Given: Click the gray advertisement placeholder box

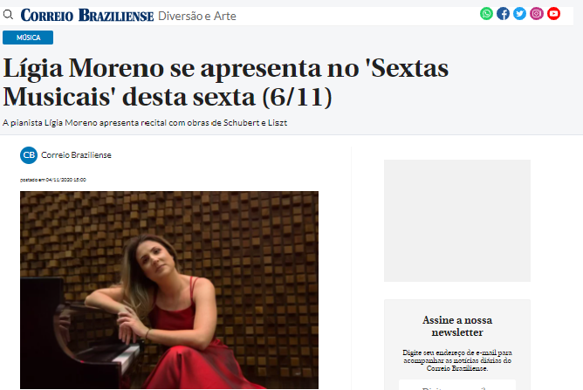Looking at the screenshot, I should pyautogui.click(x=457, y=221).
